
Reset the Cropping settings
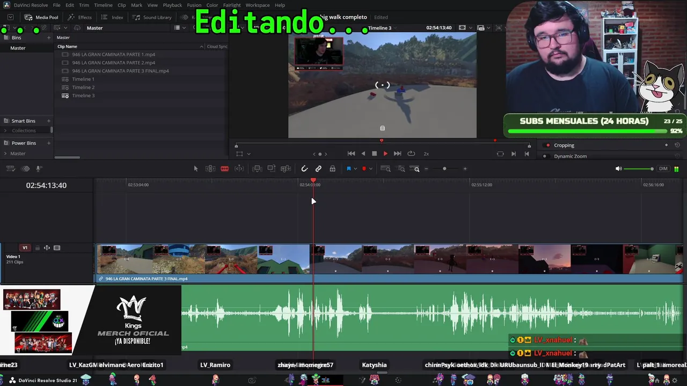coord(677,145)
